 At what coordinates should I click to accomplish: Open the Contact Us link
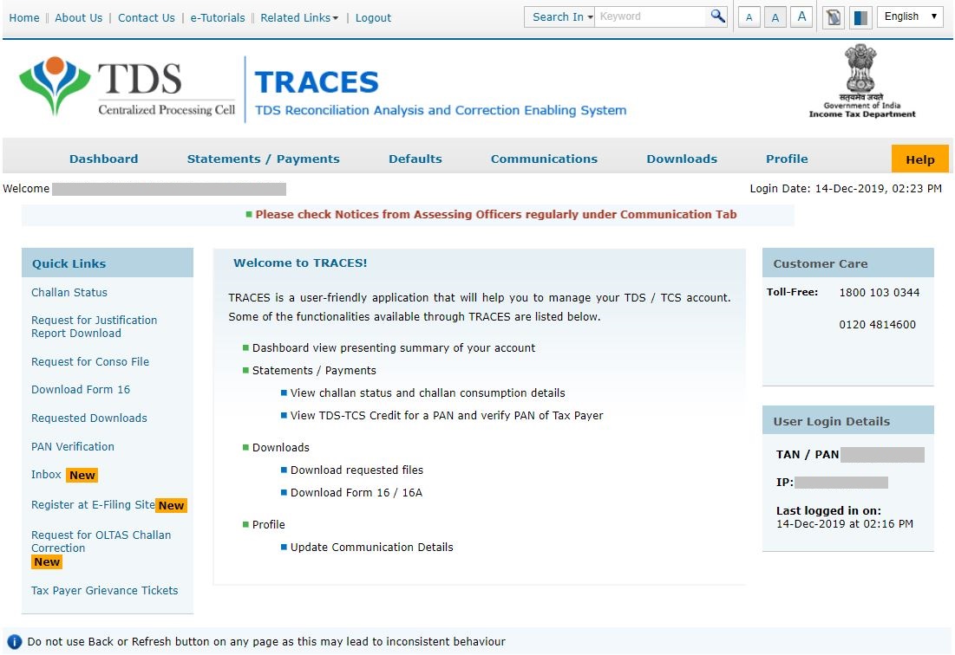click(147, 17)
